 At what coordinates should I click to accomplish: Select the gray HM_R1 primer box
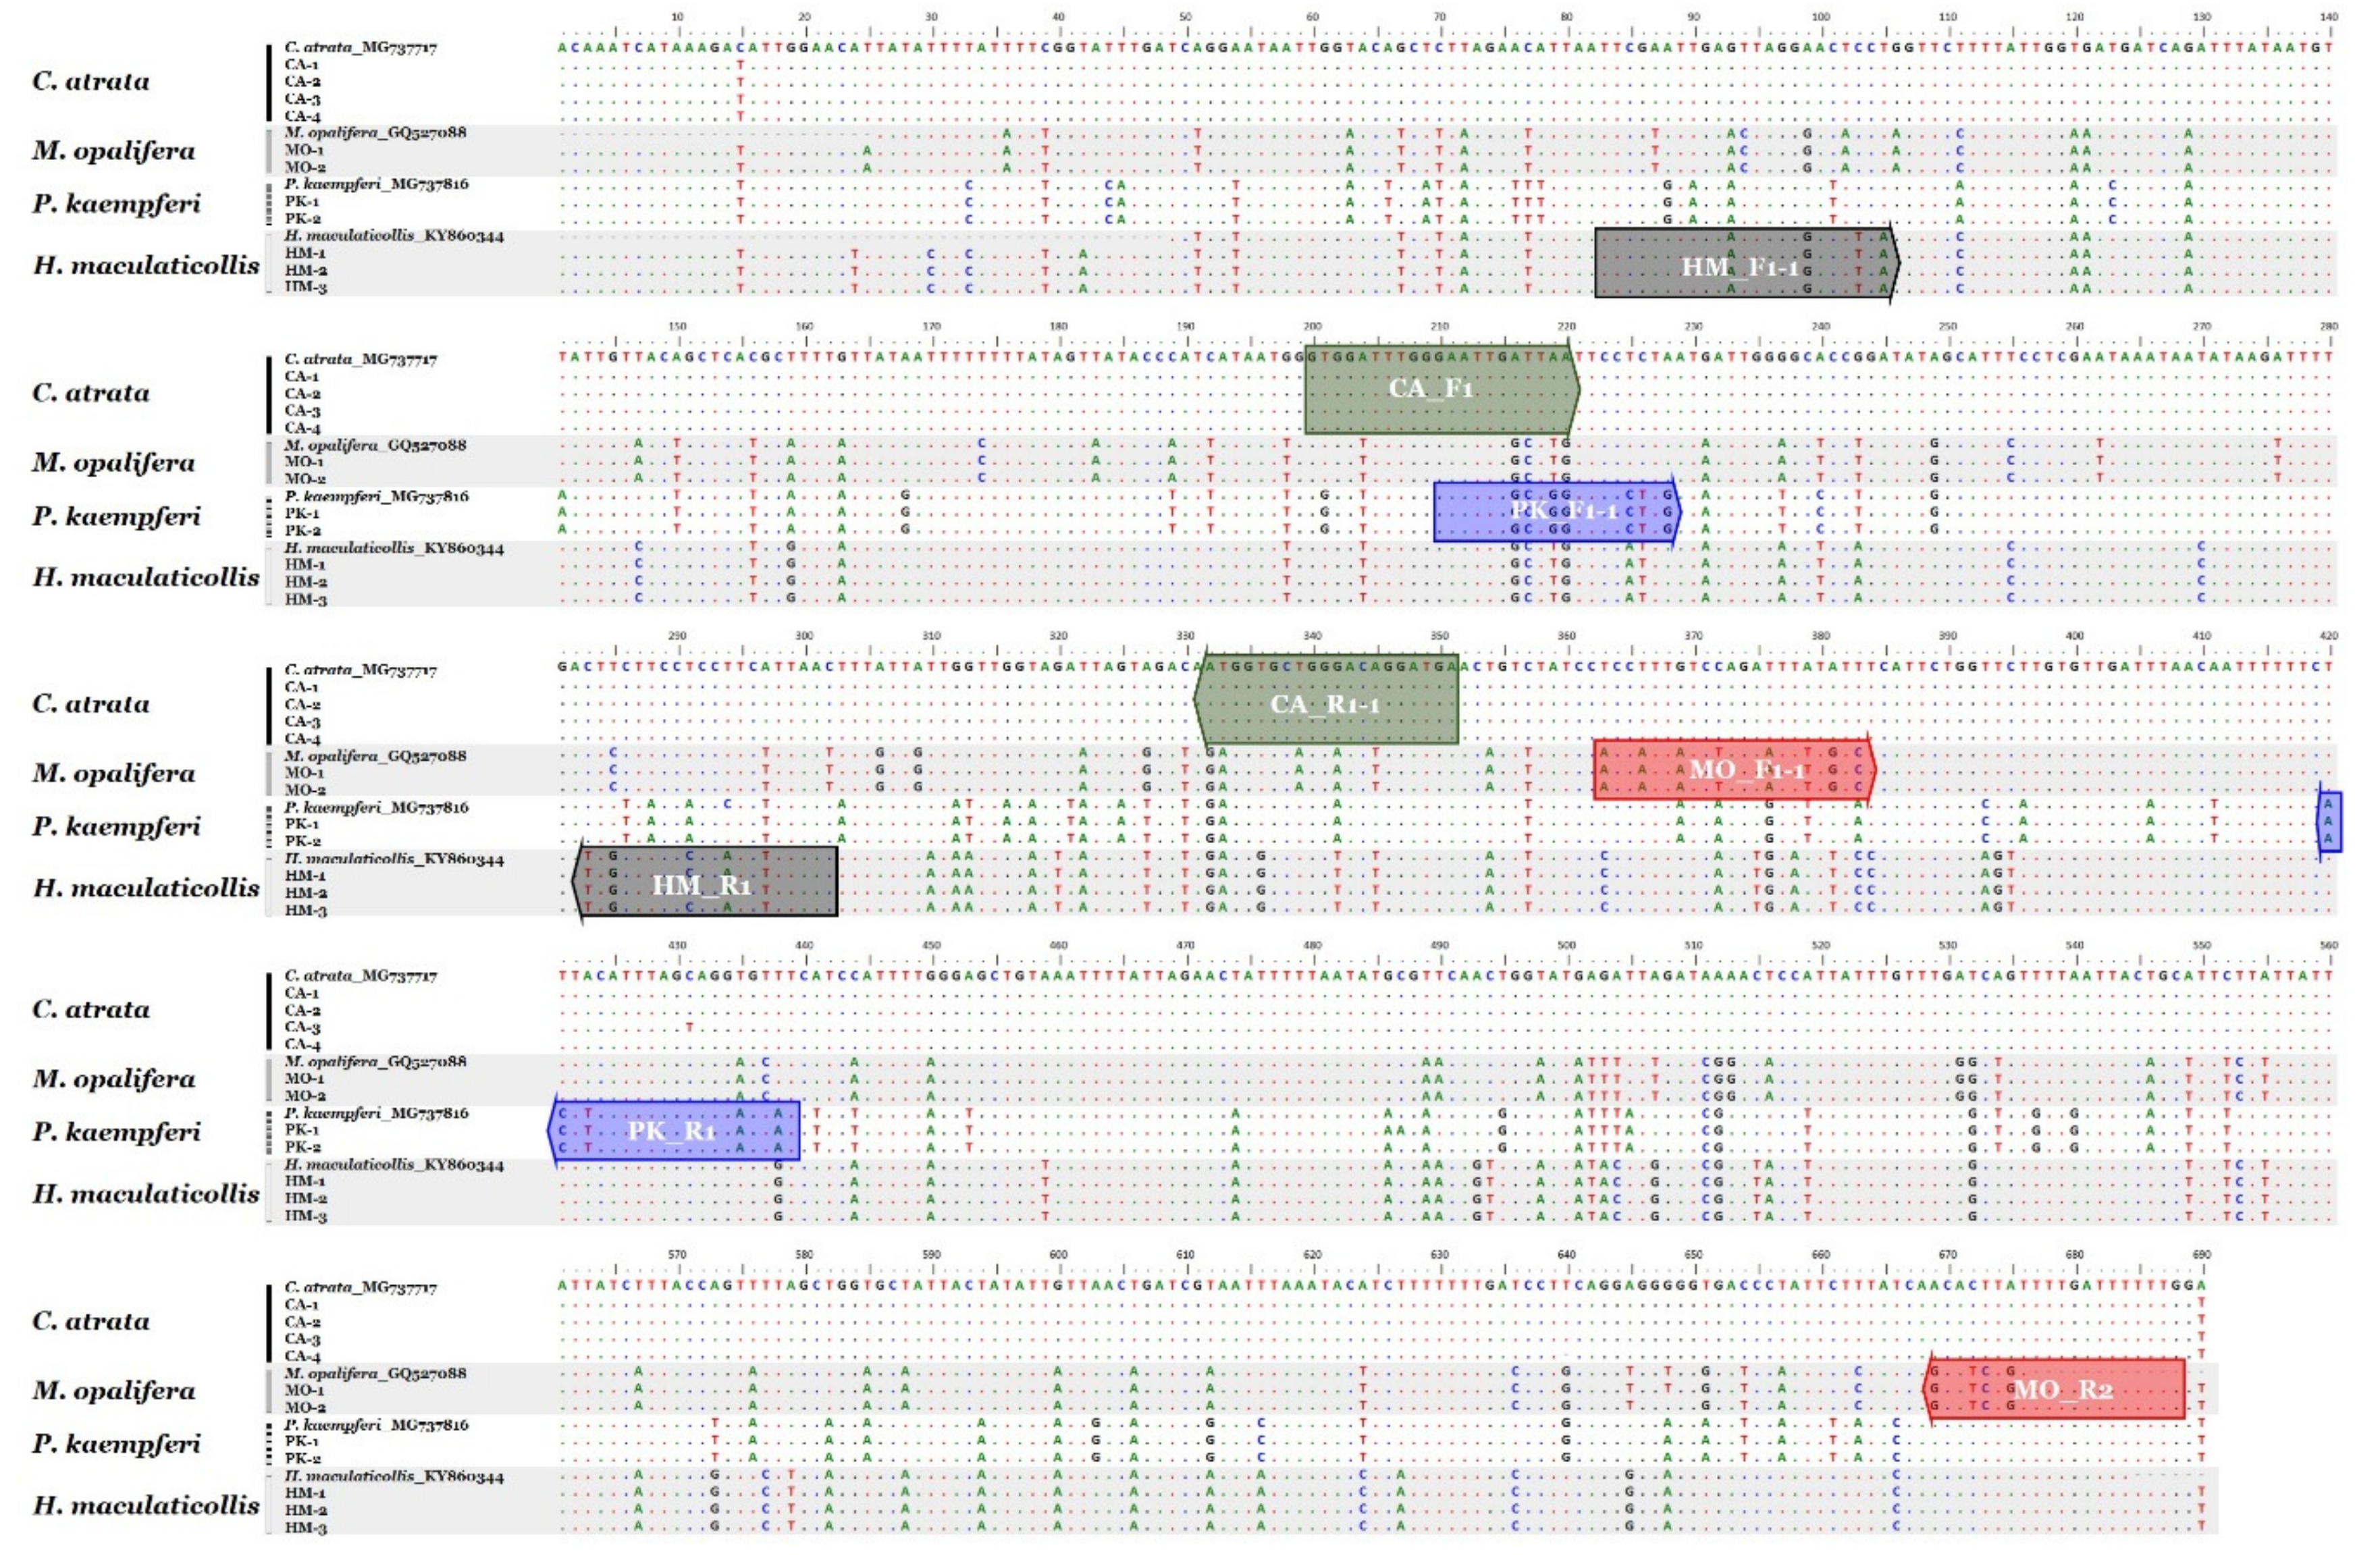706,882
